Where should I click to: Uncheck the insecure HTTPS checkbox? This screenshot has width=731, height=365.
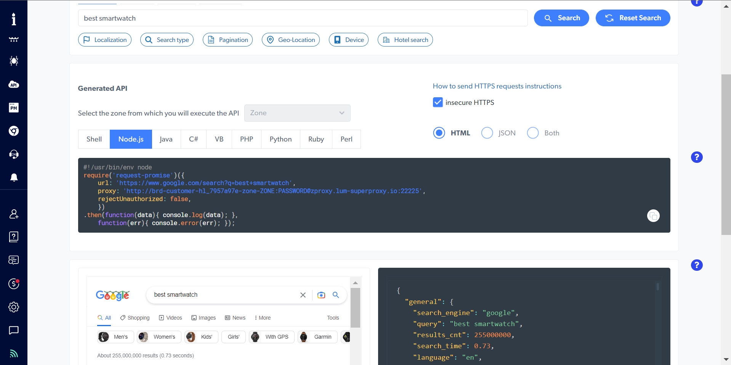(x=438, y=102)
